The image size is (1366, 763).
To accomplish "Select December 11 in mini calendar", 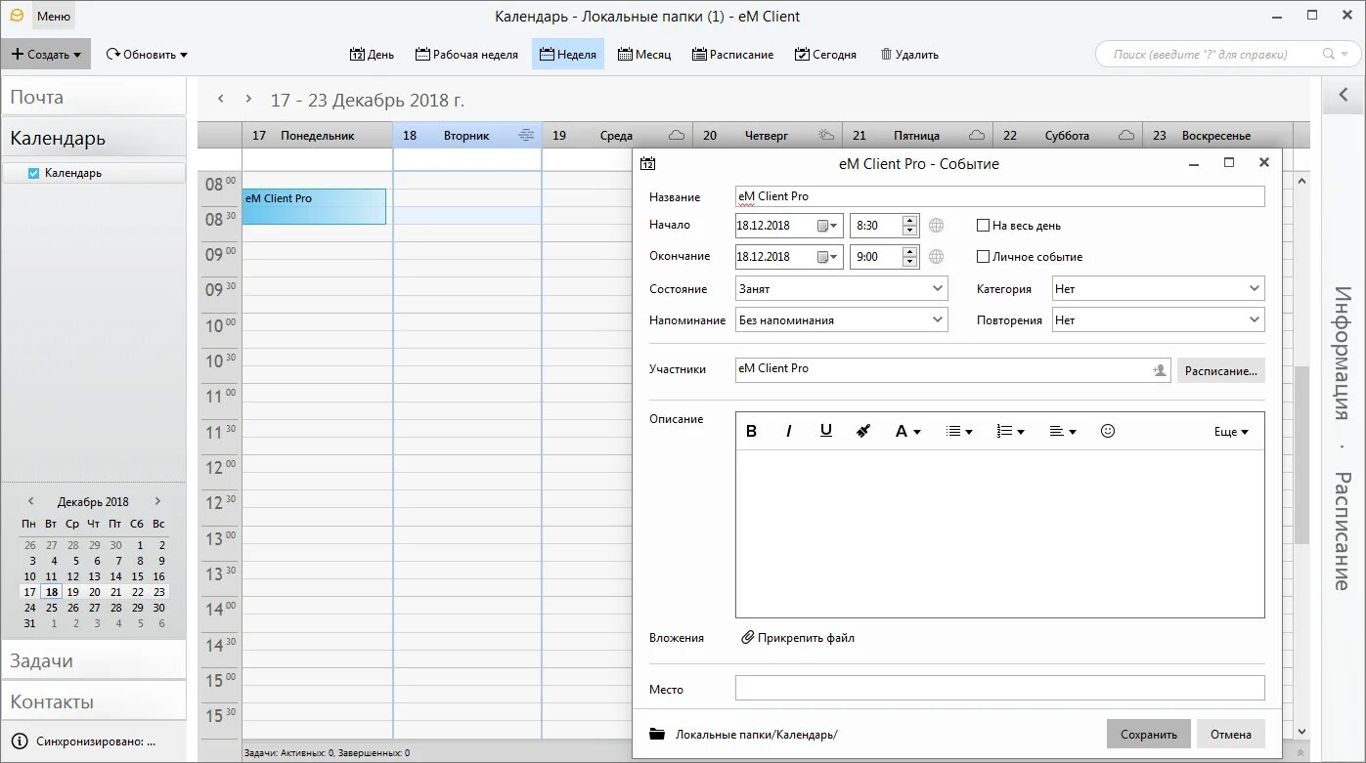I will click(52, 576).
